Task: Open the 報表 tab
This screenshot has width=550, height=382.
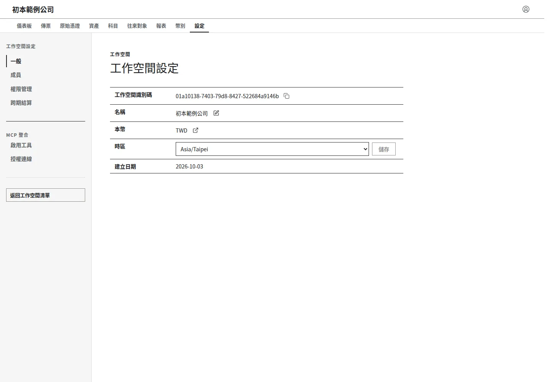Action: [x=161, y=26]
